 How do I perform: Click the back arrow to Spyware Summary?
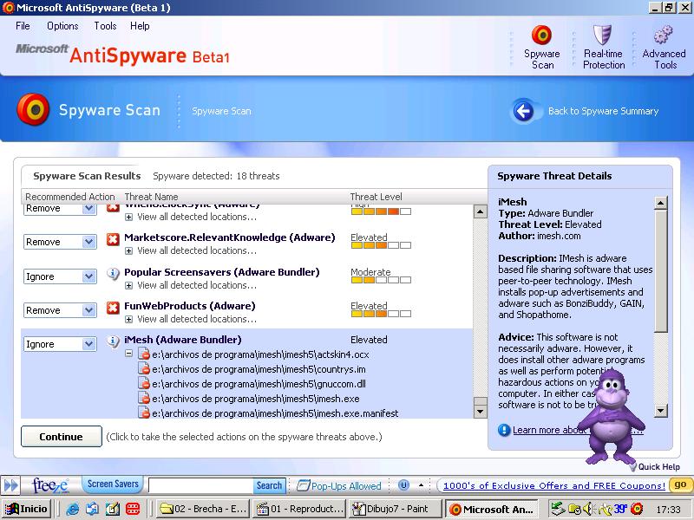click(x=524, y=111)
